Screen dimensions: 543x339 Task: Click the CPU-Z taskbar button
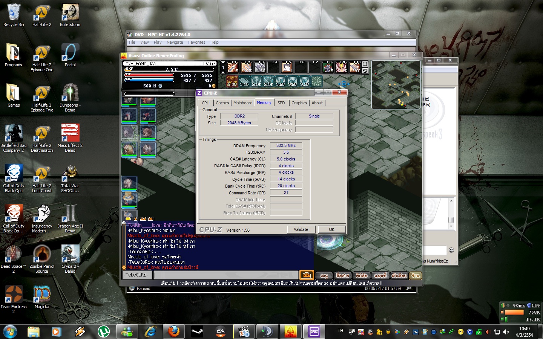click(314, 331)
